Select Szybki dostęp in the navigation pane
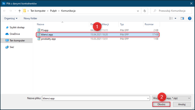195x110 pixels. (17, 27)
